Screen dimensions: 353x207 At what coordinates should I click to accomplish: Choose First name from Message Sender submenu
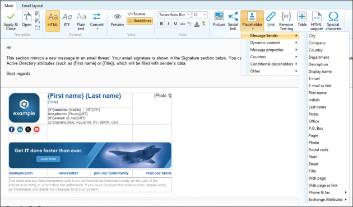pyautogui.click(x=318, y=93)
